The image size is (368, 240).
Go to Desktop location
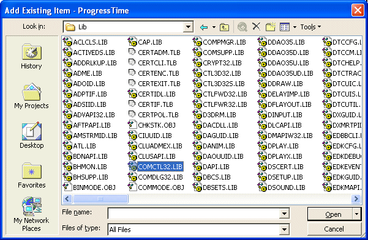(31, 136)
